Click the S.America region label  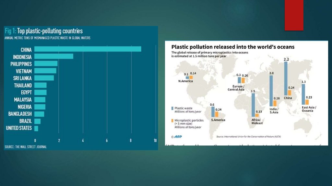(x=218, y=120)
